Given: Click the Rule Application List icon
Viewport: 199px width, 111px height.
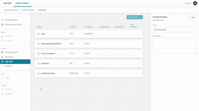Looking at the screenshot, I should pos(2,25).
